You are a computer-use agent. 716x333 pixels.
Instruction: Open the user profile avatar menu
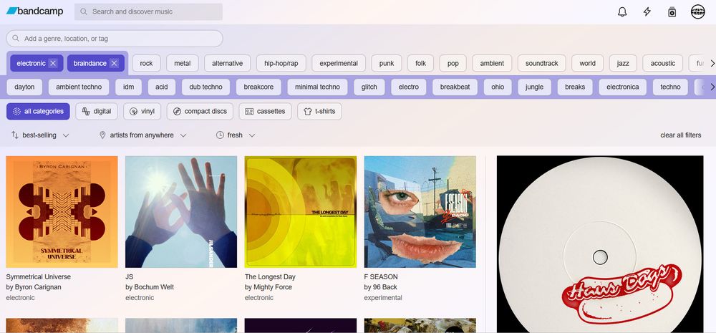(x=697, y=12)
